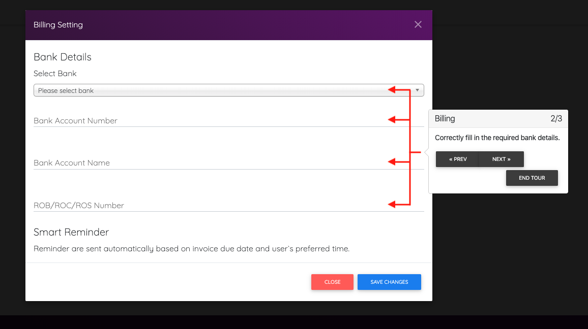Click the 2/3 tour step indicator
Viewport: 588px width, 329px height.
coord(556,118)
